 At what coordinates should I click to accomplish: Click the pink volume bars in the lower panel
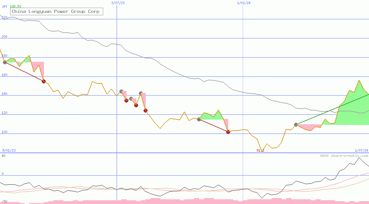coord(188,201)
